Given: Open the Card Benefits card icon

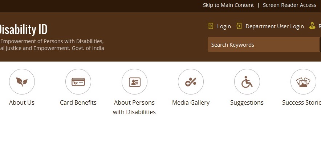Looking at the screenshot, I should (78, 82).
